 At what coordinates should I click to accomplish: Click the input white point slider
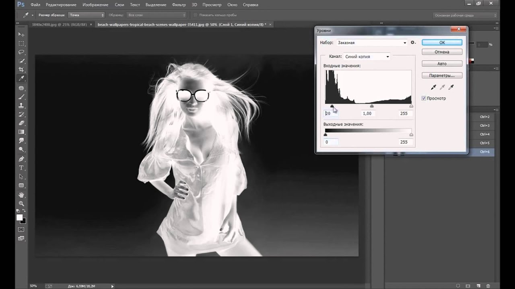coord(411,106)
